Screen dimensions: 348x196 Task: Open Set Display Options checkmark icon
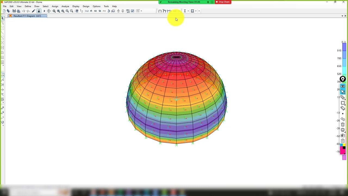coord(132,11)
